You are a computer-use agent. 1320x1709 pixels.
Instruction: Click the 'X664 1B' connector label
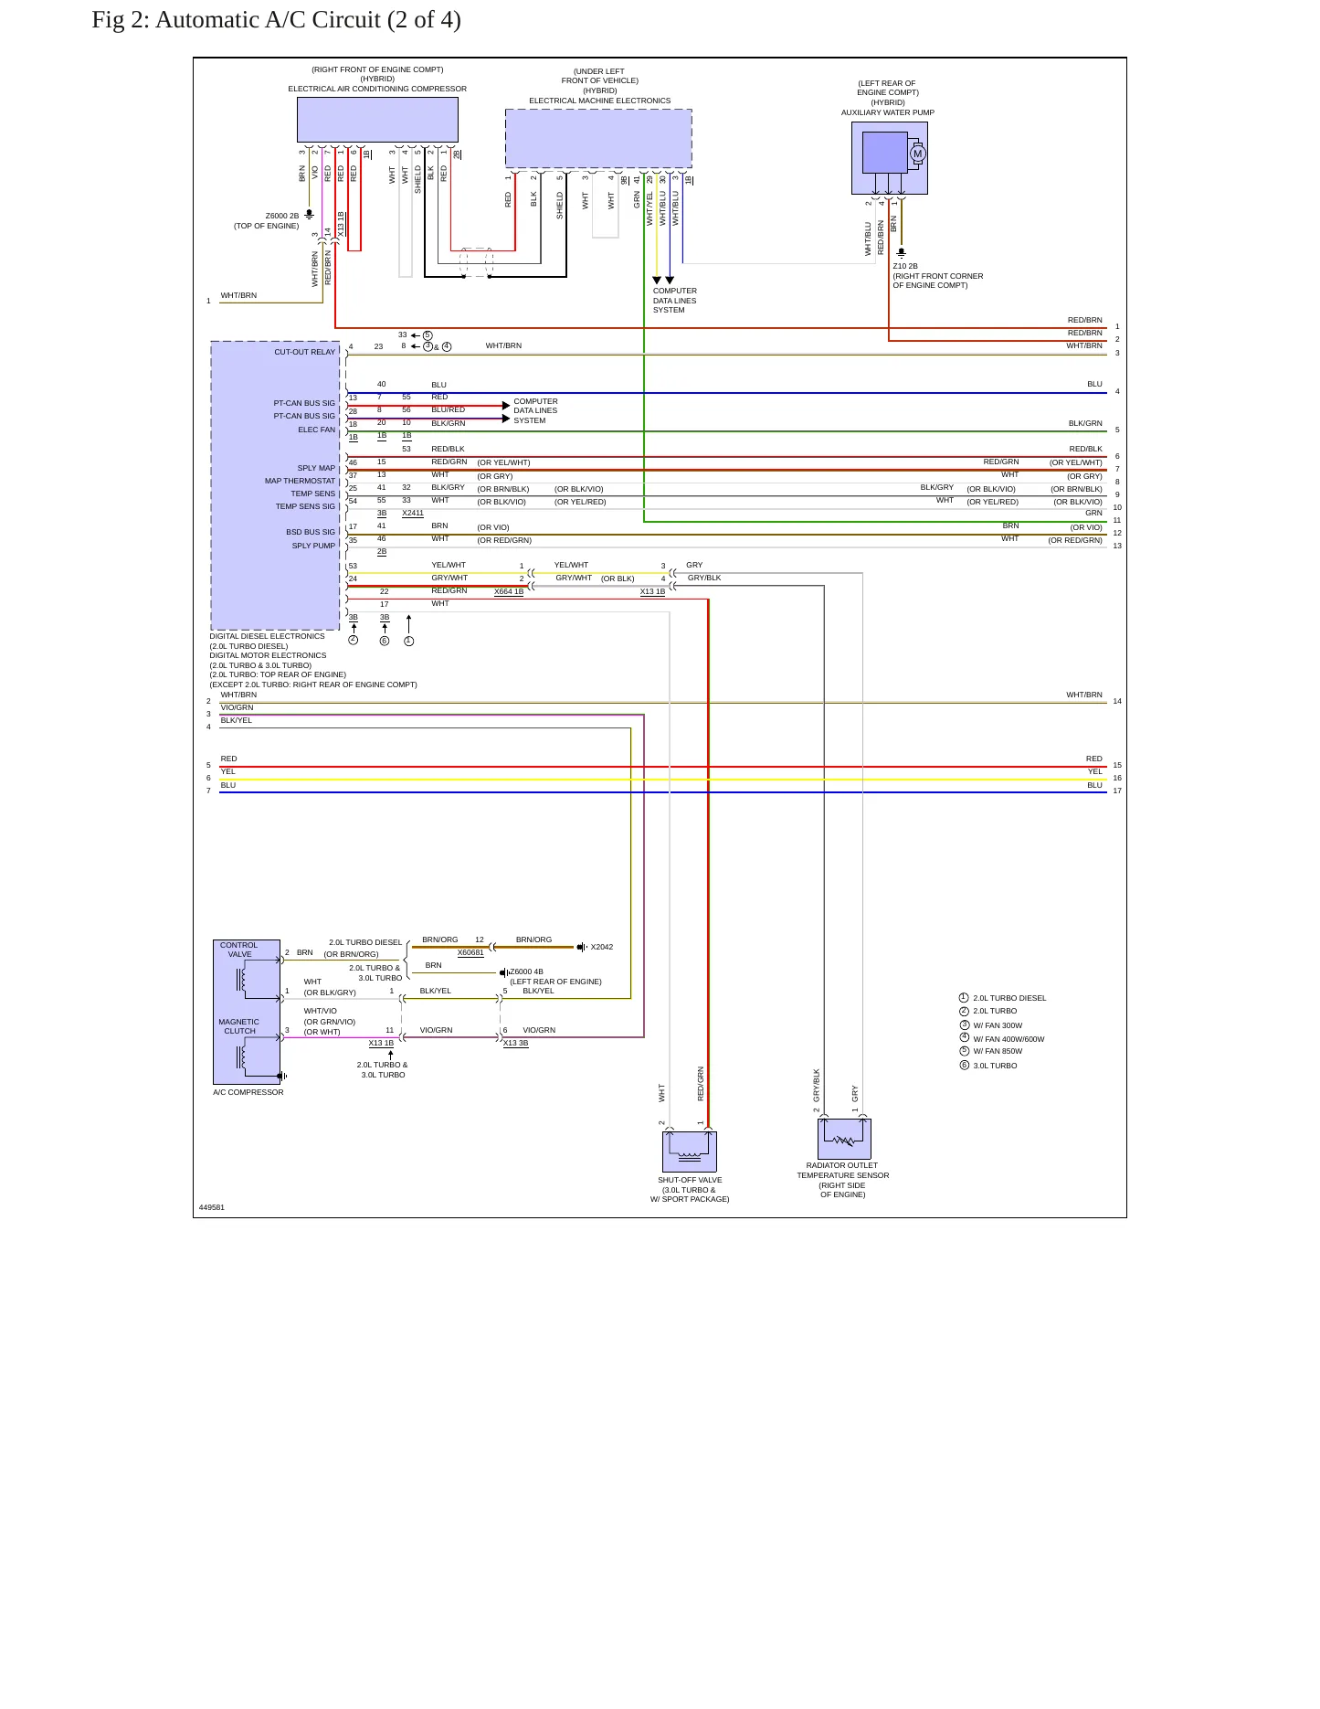pos(509,592)
